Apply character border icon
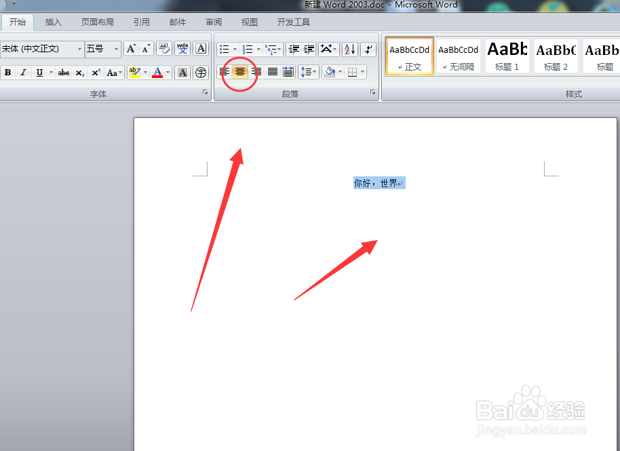 pyautogui.click(x=201, y=49)
